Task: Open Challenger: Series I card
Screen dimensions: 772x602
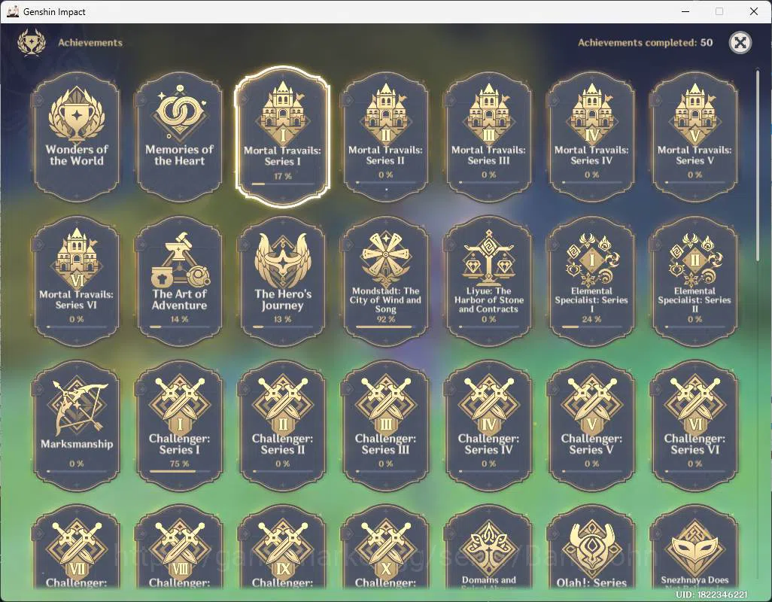Action: (179, 426)
